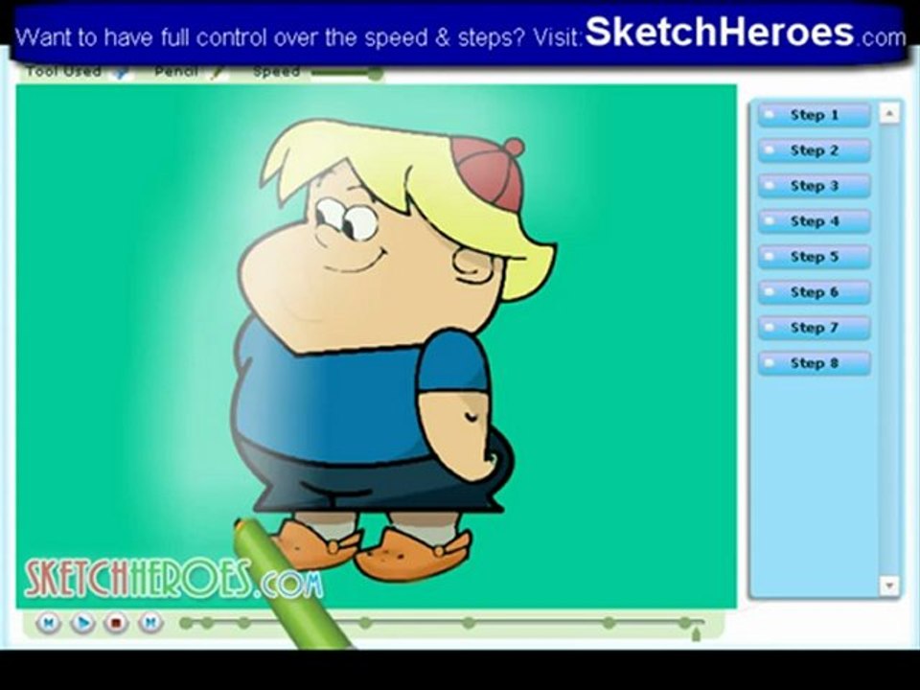Click the first dot on the timeline
920x690 pixels.
(x=187, y=623)
